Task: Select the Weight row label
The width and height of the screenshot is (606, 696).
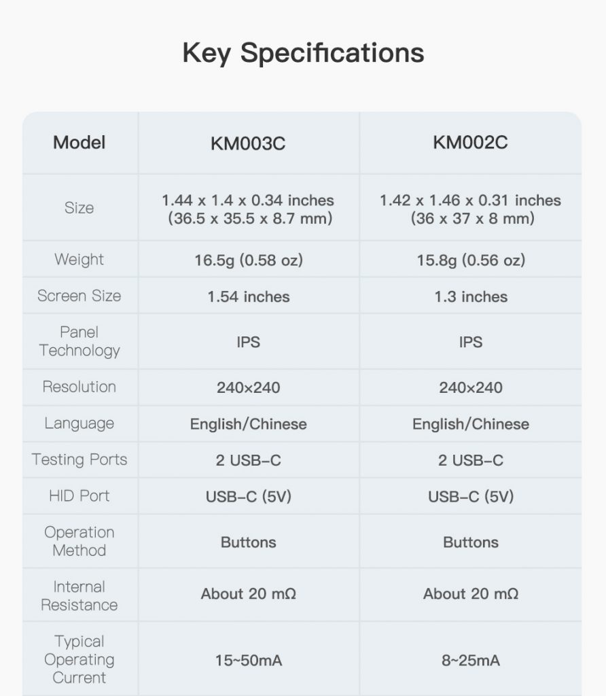Action: (x=79, y=260)
